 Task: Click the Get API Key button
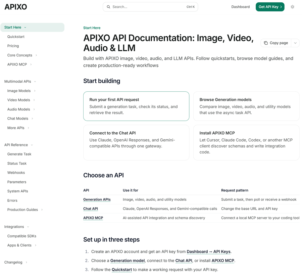point(270,7)
